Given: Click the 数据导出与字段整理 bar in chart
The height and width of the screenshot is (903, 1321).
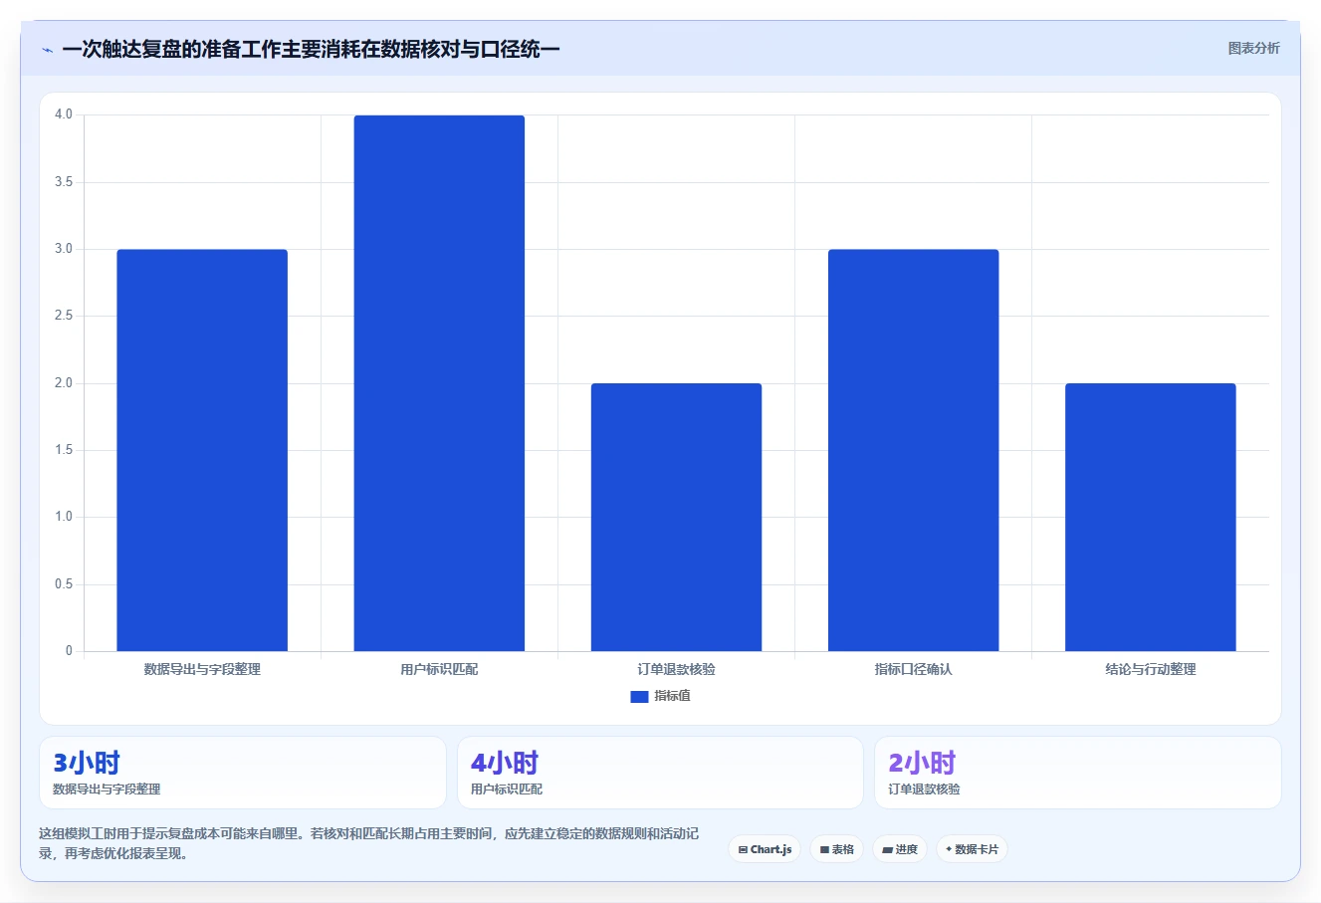Looking at the screenshot, I should pos(202,450).
